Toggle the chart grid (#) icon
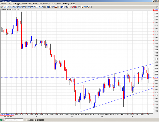The width and height of the screenshot is (159, 122). coord(48,7)
